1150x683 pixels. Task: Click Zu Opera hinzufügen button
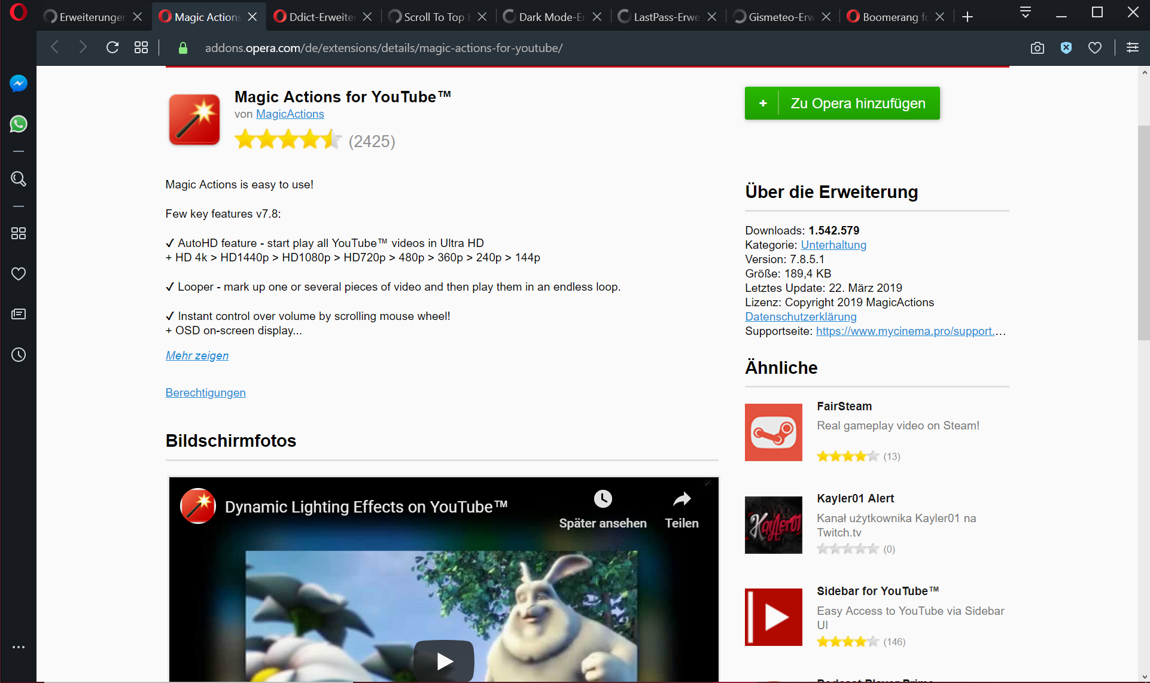(842, 103)
